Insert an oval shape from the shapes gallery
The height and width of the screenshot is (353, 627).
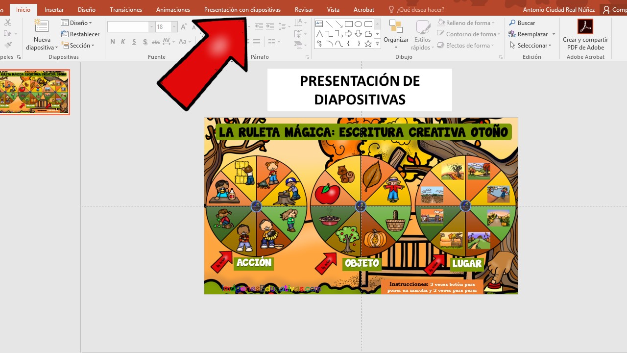(358, 24)
